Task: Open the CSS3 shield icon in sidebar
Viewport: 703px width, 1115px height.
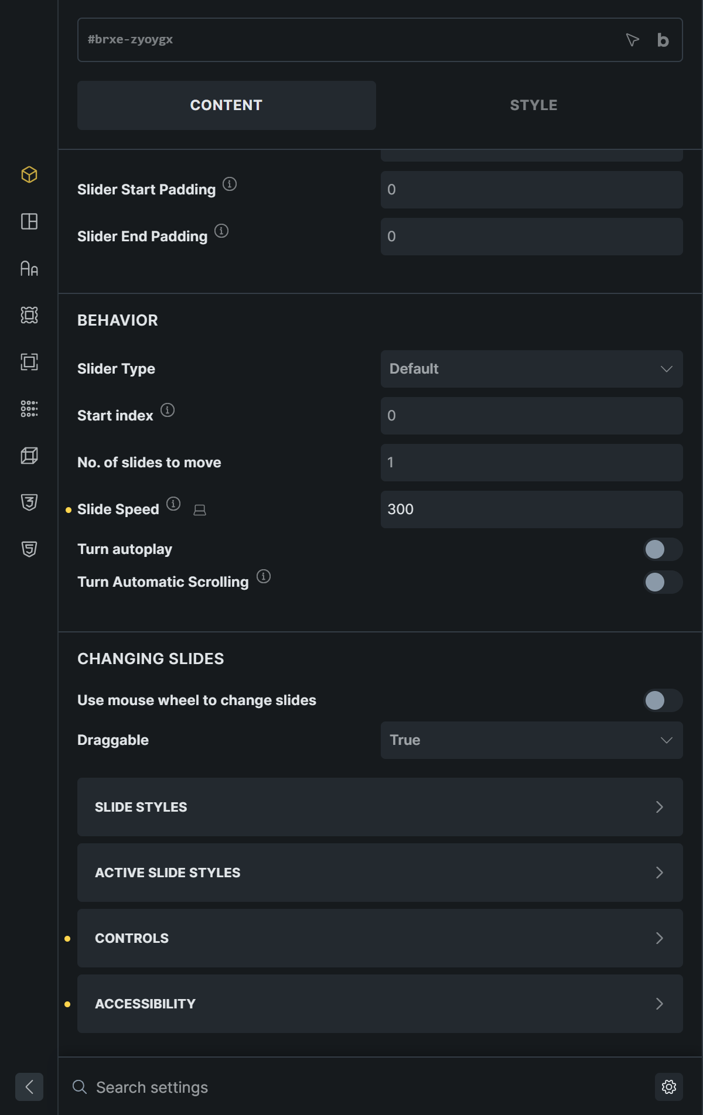Action: coord(29,502)
